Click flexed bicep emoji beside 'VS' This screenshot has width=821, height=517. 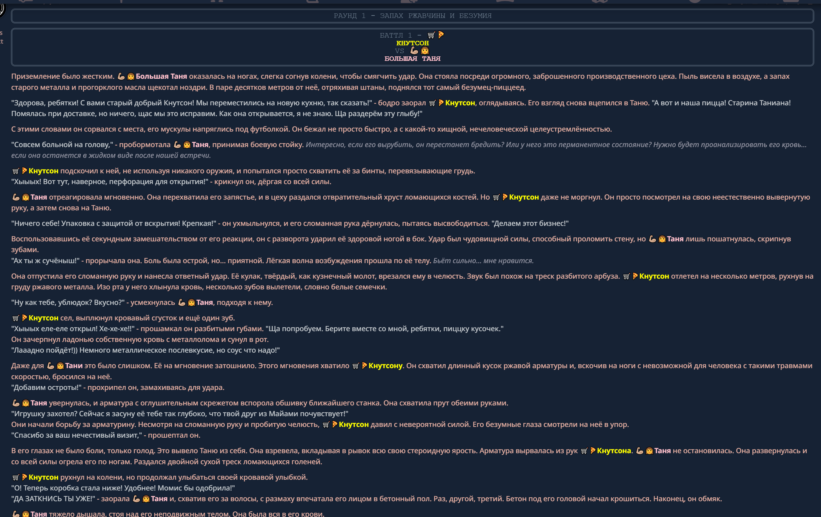click(414, 51)
